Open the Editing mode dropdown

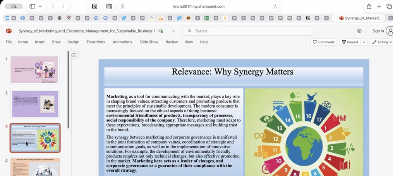(382, 42)
